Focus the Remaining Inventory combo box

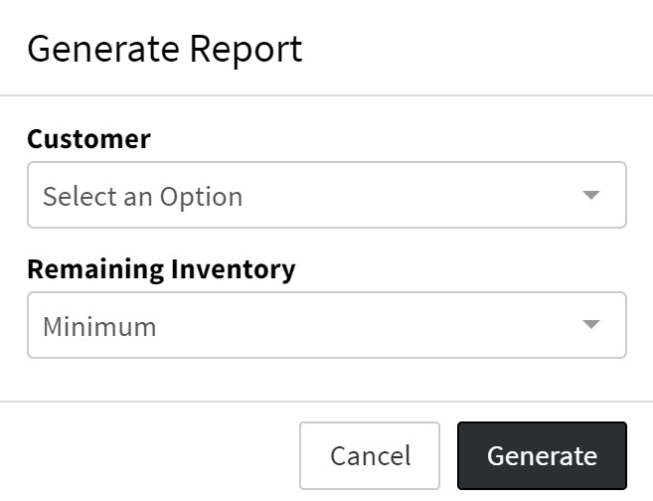pos(326,325)
